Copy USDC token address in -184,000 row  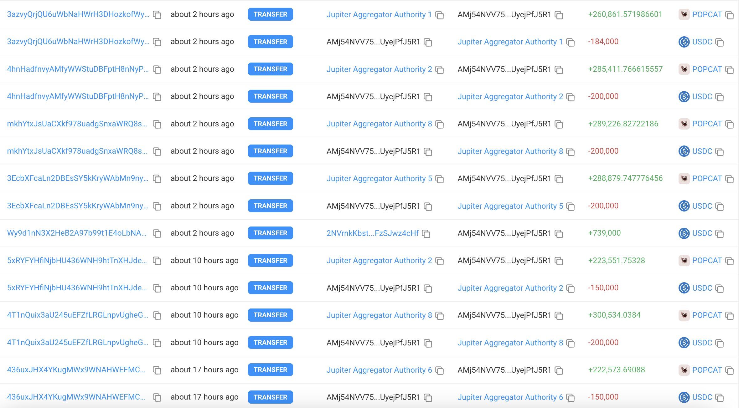click(720, 42)
